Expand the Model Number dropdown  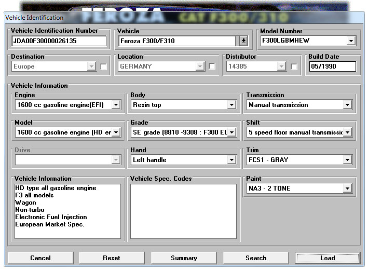coord(351,41)
